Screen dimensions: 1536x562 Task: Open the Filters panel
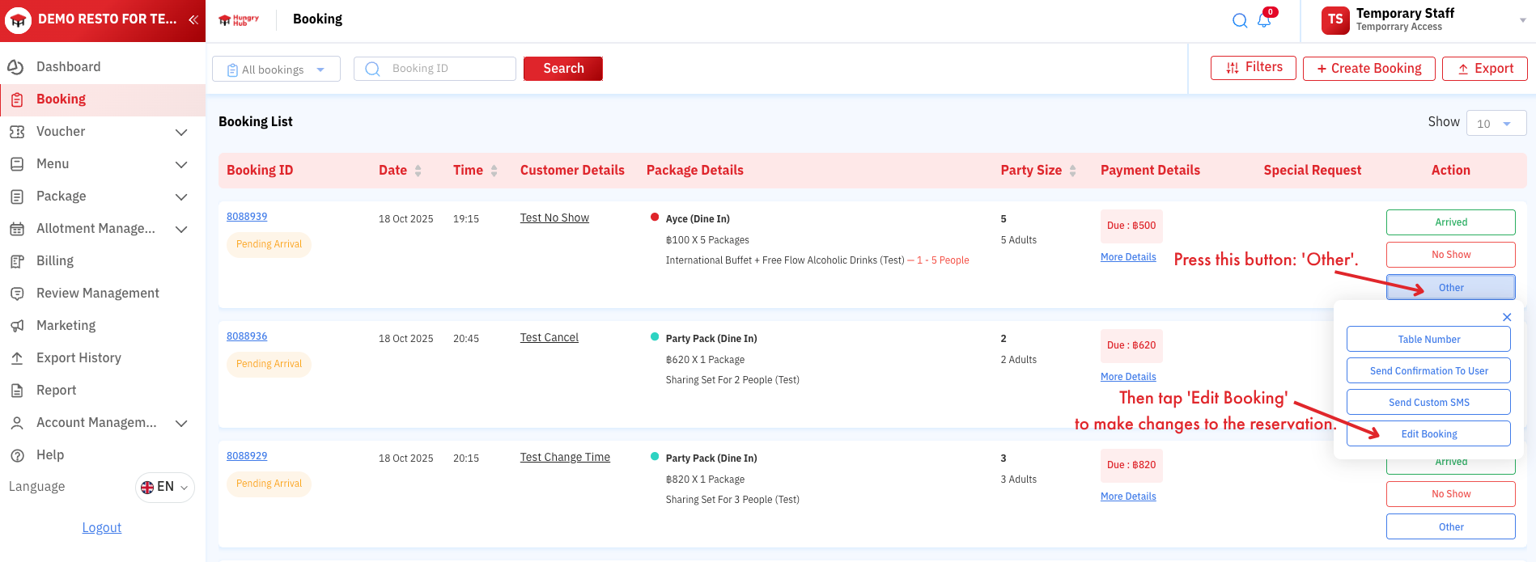[1254, 68]
